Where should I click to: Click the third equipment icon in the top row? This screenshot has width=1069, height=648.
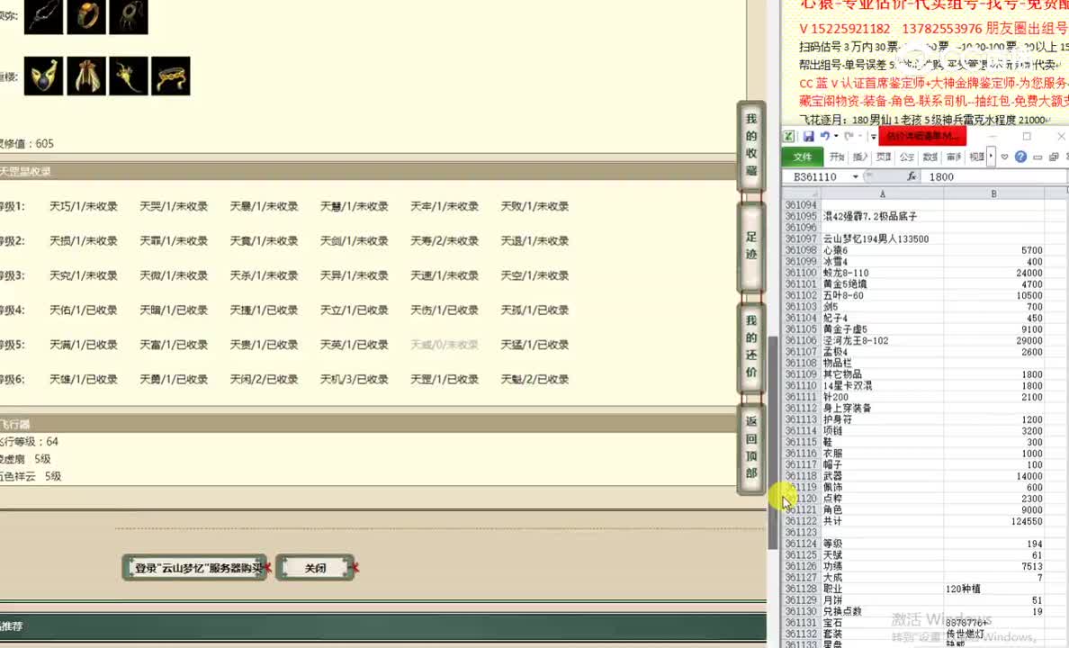coord(129,16)
